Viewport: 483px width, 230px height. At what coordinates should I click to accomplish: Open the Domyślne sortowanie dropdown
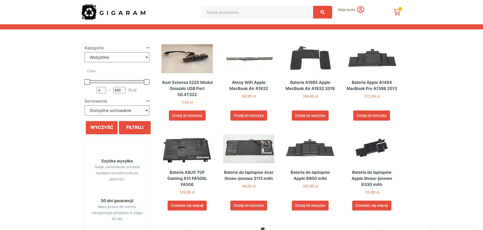(117, 110)
